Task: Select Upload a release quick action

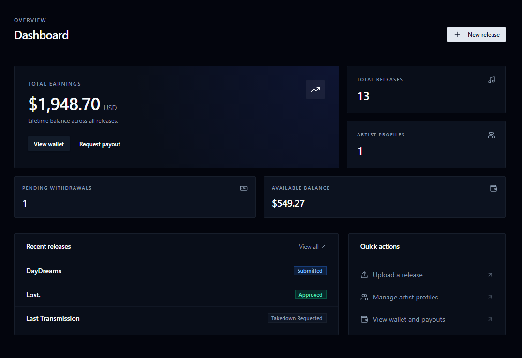Action: tap(427, 275)
